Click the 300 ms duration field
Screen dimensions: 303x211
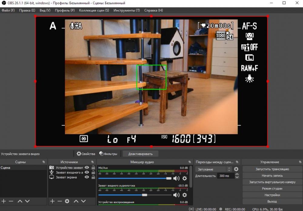coord(226,176)
